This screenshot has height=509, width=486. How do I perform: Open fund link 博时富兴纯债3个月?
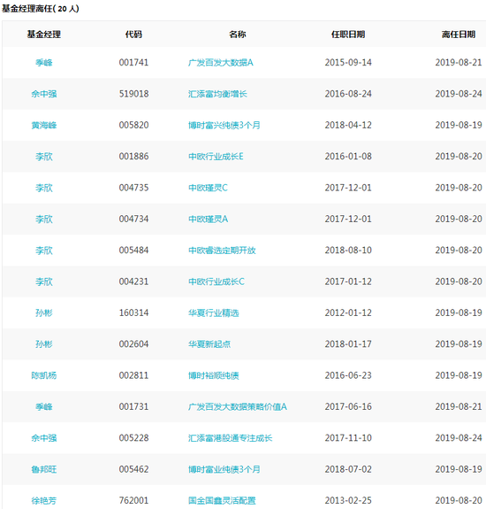tap(224, 125)
